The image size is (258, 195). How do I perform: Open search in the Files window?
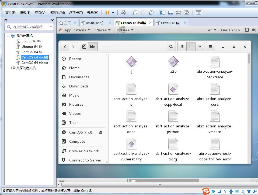tap(171, 47)
